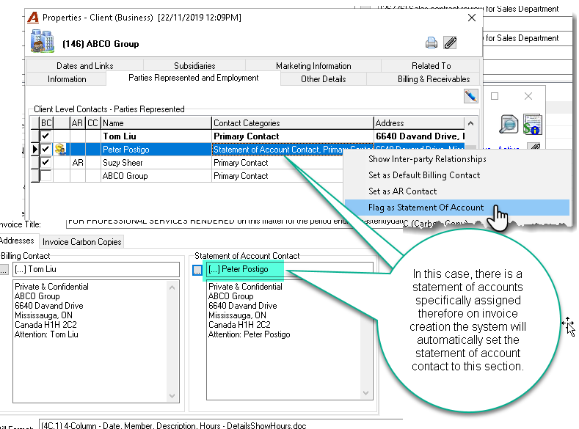Toggle BC checkbox for ABCO Group row
This screenshot has width=579, height=429.
45,176
